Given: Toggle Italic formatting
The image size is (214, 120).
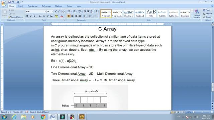Looking at the screenshot, I should tap(31, 16).
